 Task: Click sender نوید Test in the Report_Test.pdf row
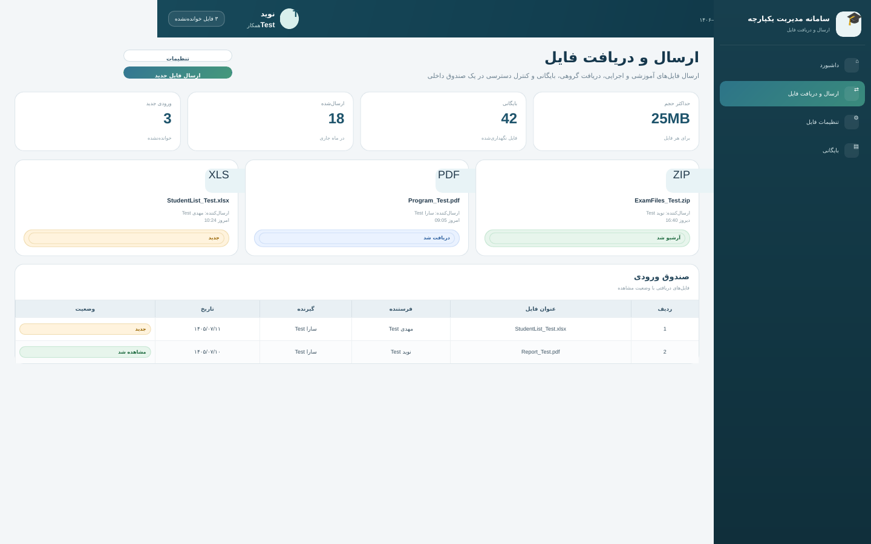pos(401,352)
